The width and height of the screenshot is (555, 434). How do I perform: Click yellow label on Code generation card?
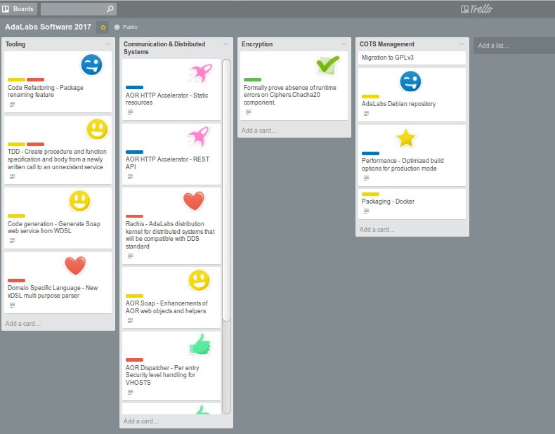coord(16,216)
